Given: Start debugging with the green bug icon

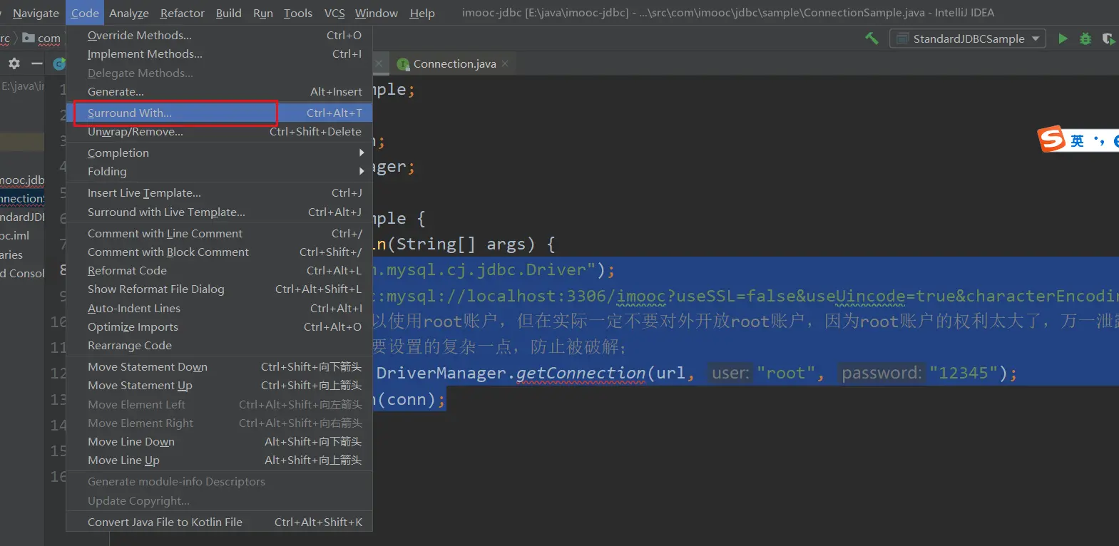Looking at the screenshot, I should tap(1085, 38).
